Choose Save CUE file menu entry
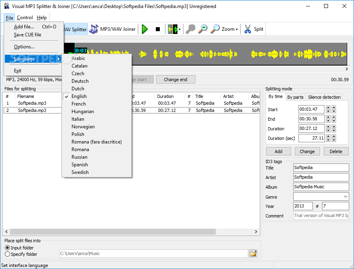 34,35
